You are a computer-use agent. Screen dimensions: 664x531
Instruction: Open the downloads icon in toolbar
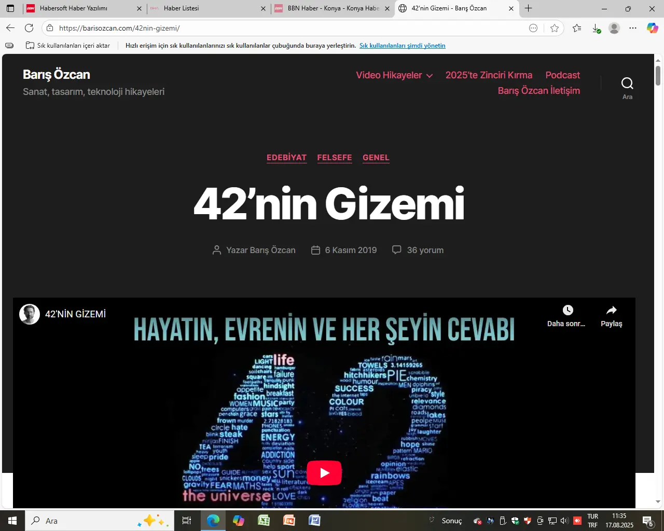coord(596,28)
